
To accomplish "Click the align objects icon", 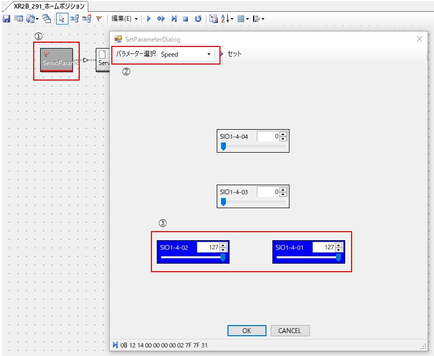I will tap(256, 19).
